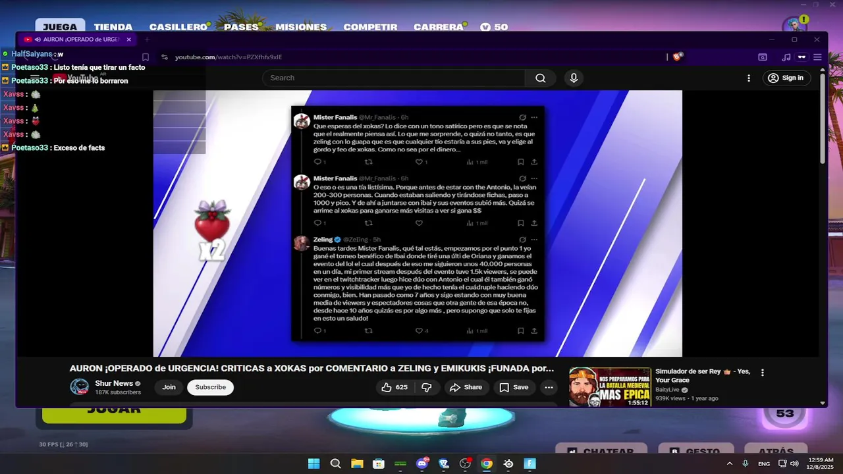The width and height of the screenshot is (843, 474).
Task: Open the Shur News channel name link
Action: pyautogui.click(x=114, y=383)
